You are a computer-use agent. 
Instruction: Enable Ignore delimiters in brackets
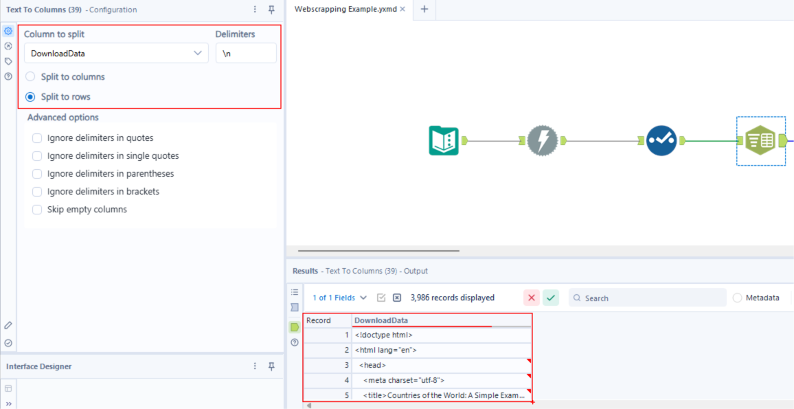click(x=37, y=192)
